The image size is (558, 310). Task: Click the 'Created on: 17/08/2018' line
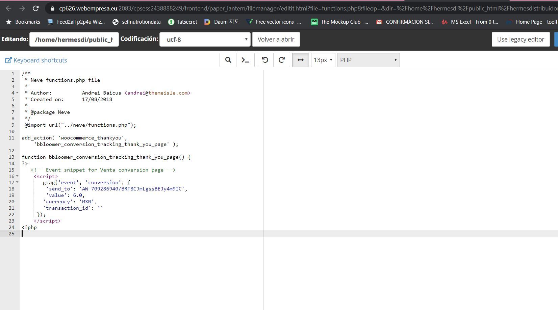click(x=69, y=99)
